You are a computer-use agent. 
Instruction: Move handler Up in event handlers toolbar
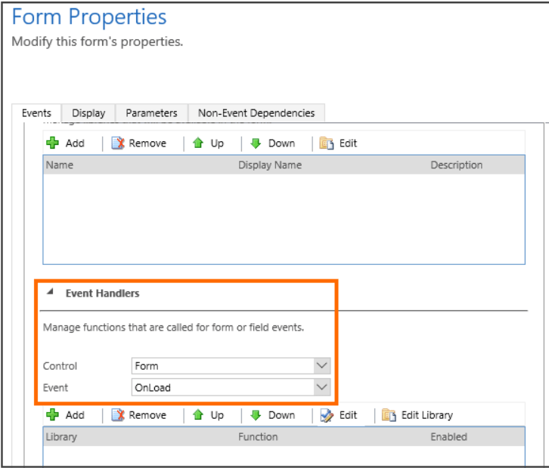pos(209,415)
